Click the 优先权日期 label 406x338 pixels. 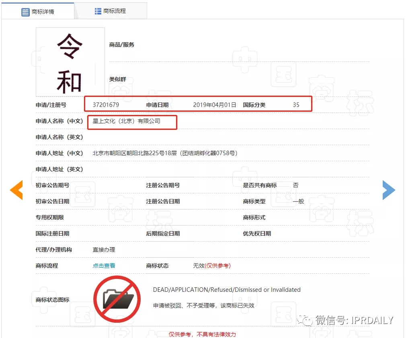(257, 234)
